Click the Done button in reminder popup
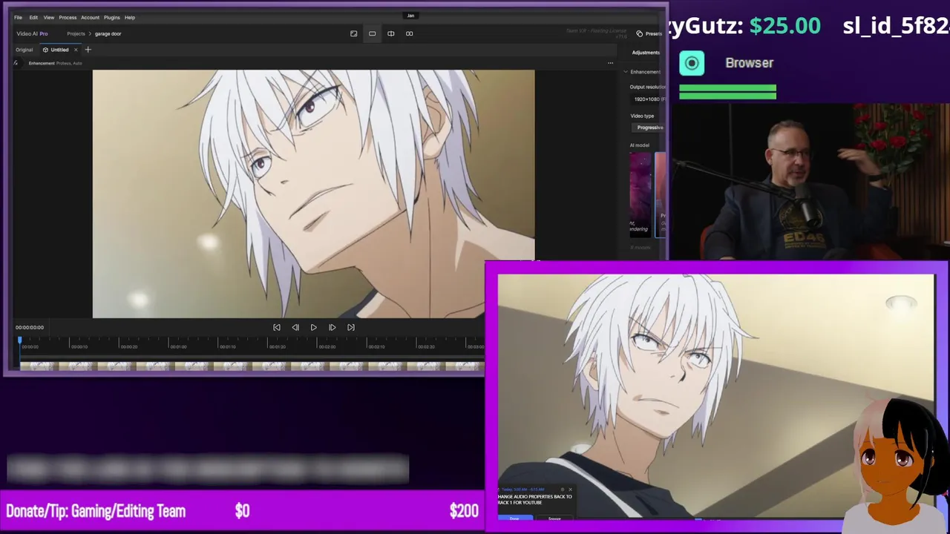 (x=514, y=518)
